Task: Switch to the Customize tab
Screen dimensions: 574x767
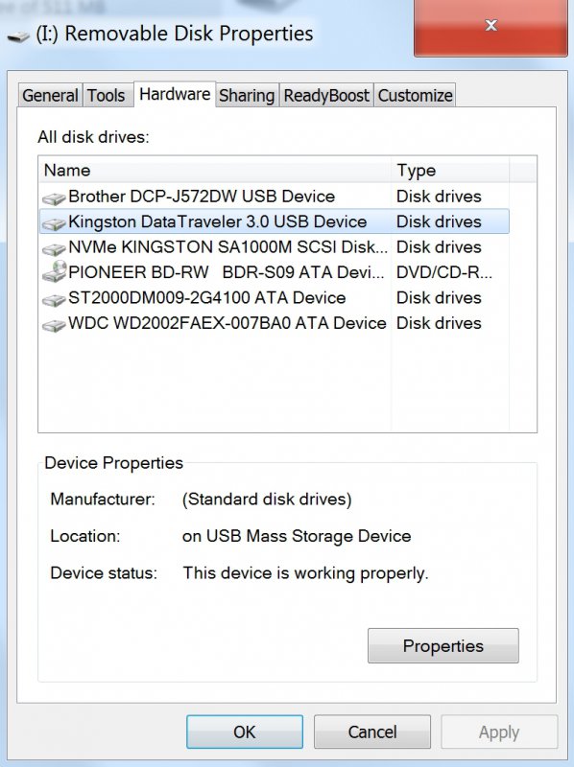Action: pos(415,95)
